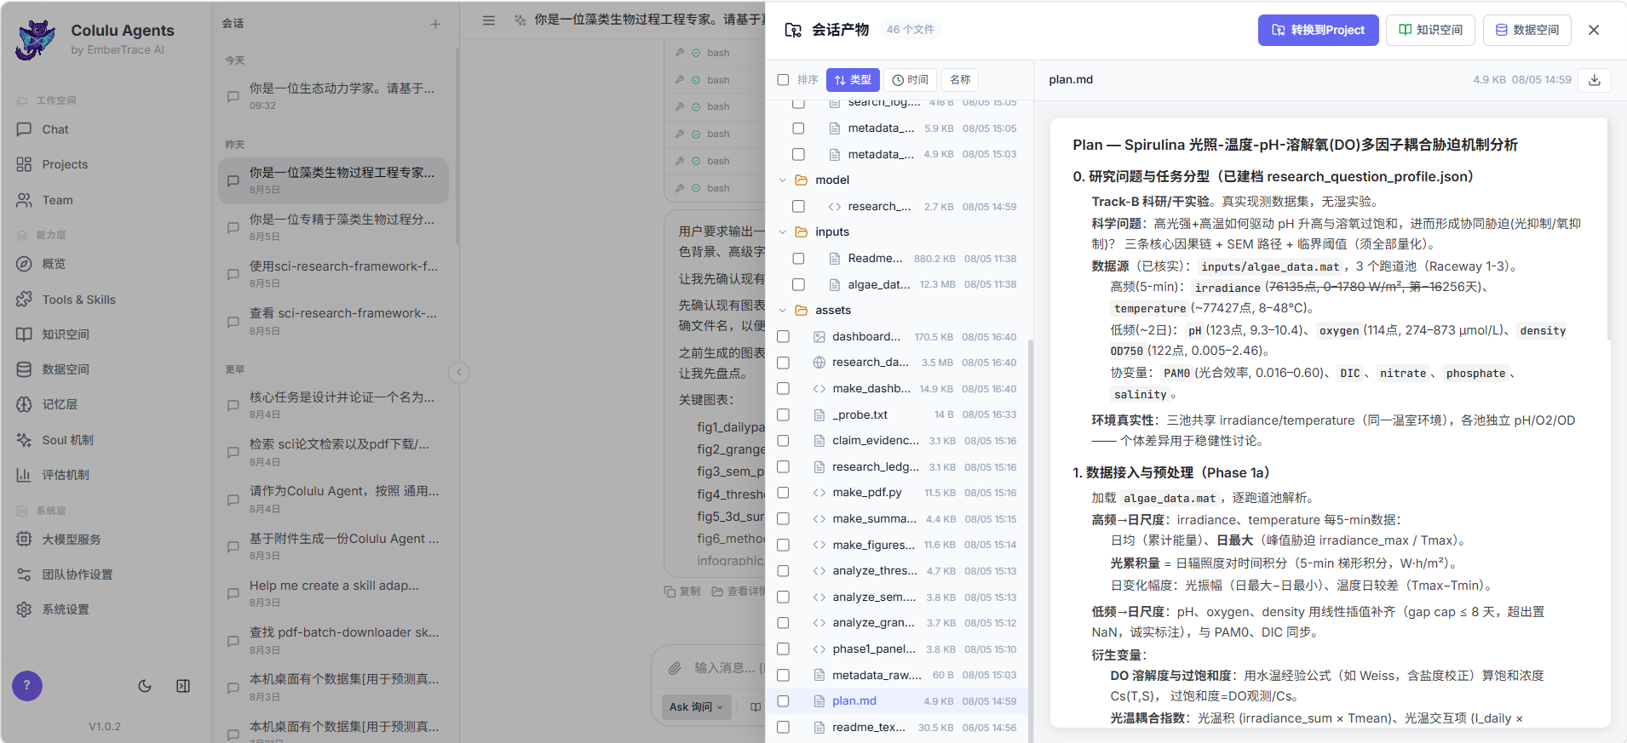
Task: Open Projects in the sidebar
Action: (65, 164)
